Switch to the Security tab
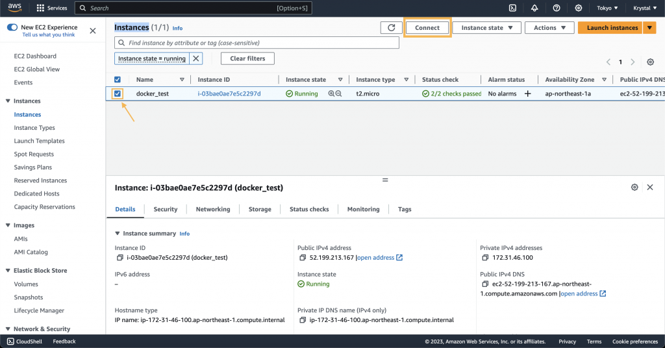Screen dimensions: 665x348 166,210
